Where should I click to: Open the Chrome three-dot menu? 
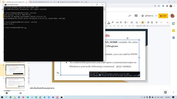click(175, 6)
